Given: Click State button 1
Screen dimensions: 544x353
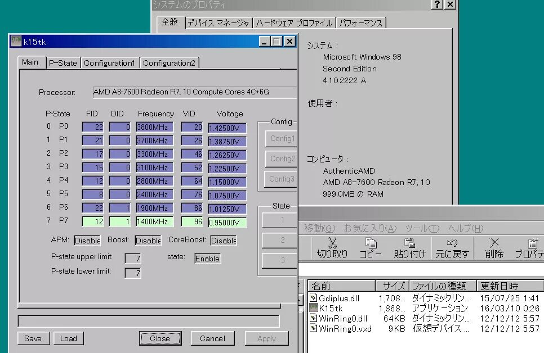Looking at the screenshot, I should 280,220.
